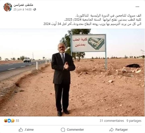Select the Commenter text label
The width and height of the screenshot is (145, 133).
pyautogui.click(x=75, y=130)
